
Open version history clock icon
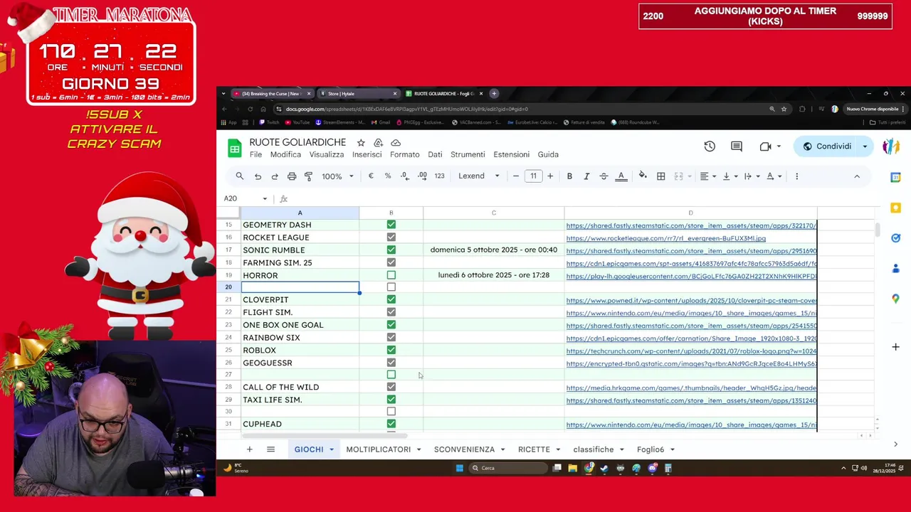pyautogui.click(x=710, y=146)
